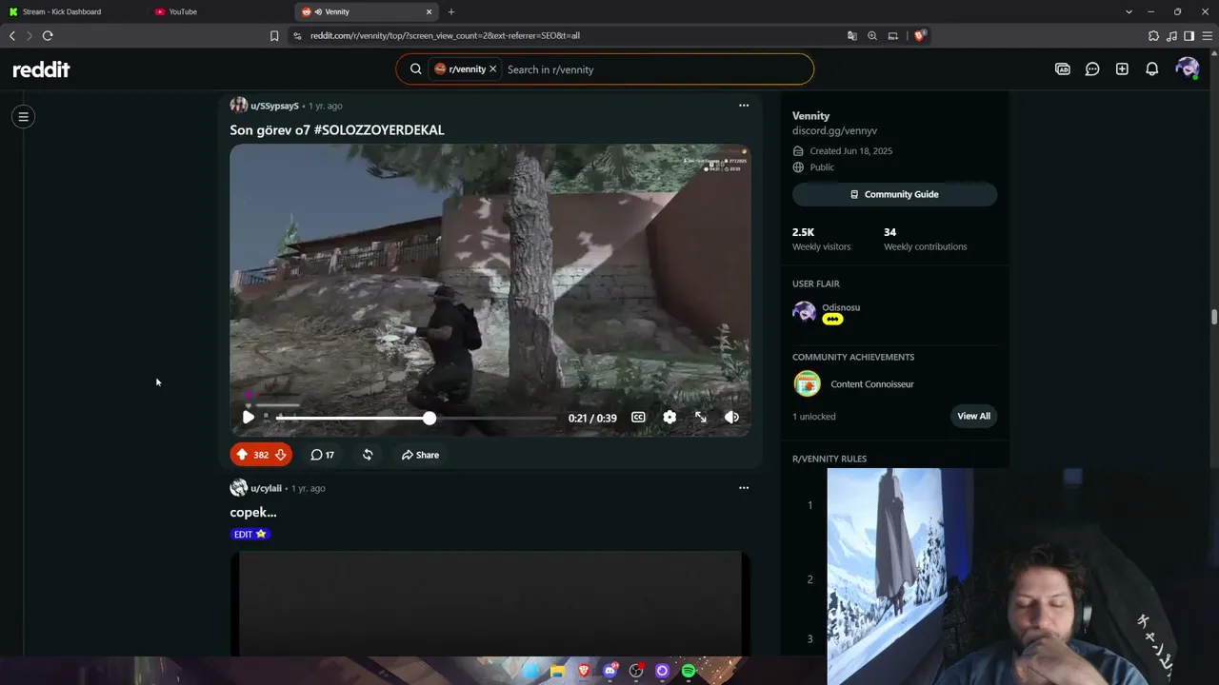This screenshot has width=1219, height=685.
Task: Open options menu for the copek... post
Action: point(744,488)
